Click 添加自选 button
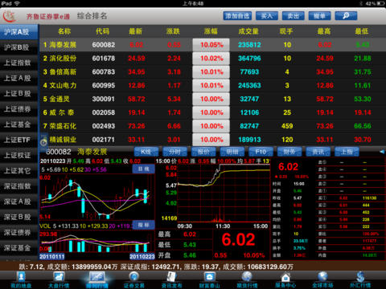 (237, 16)
